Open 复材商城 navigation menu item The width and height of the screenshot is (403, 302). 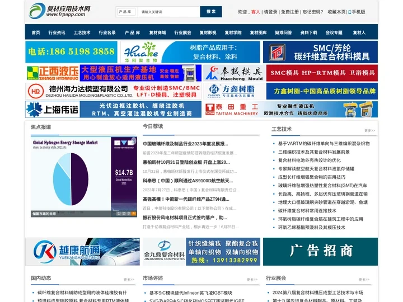(x=157, y=32)
